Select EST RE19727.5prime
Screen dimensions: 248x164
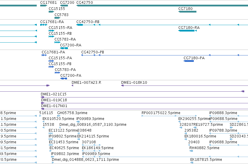195,128
